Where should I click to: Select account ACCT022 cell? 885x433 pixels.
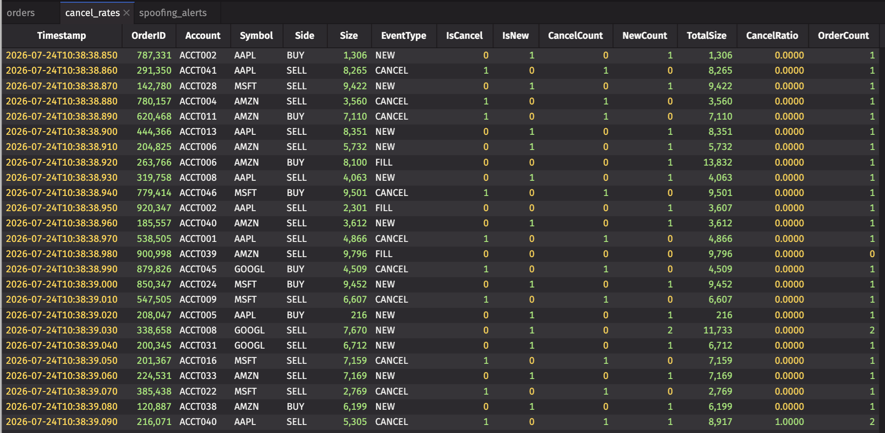pyautogui.click(x=203, y=391)
